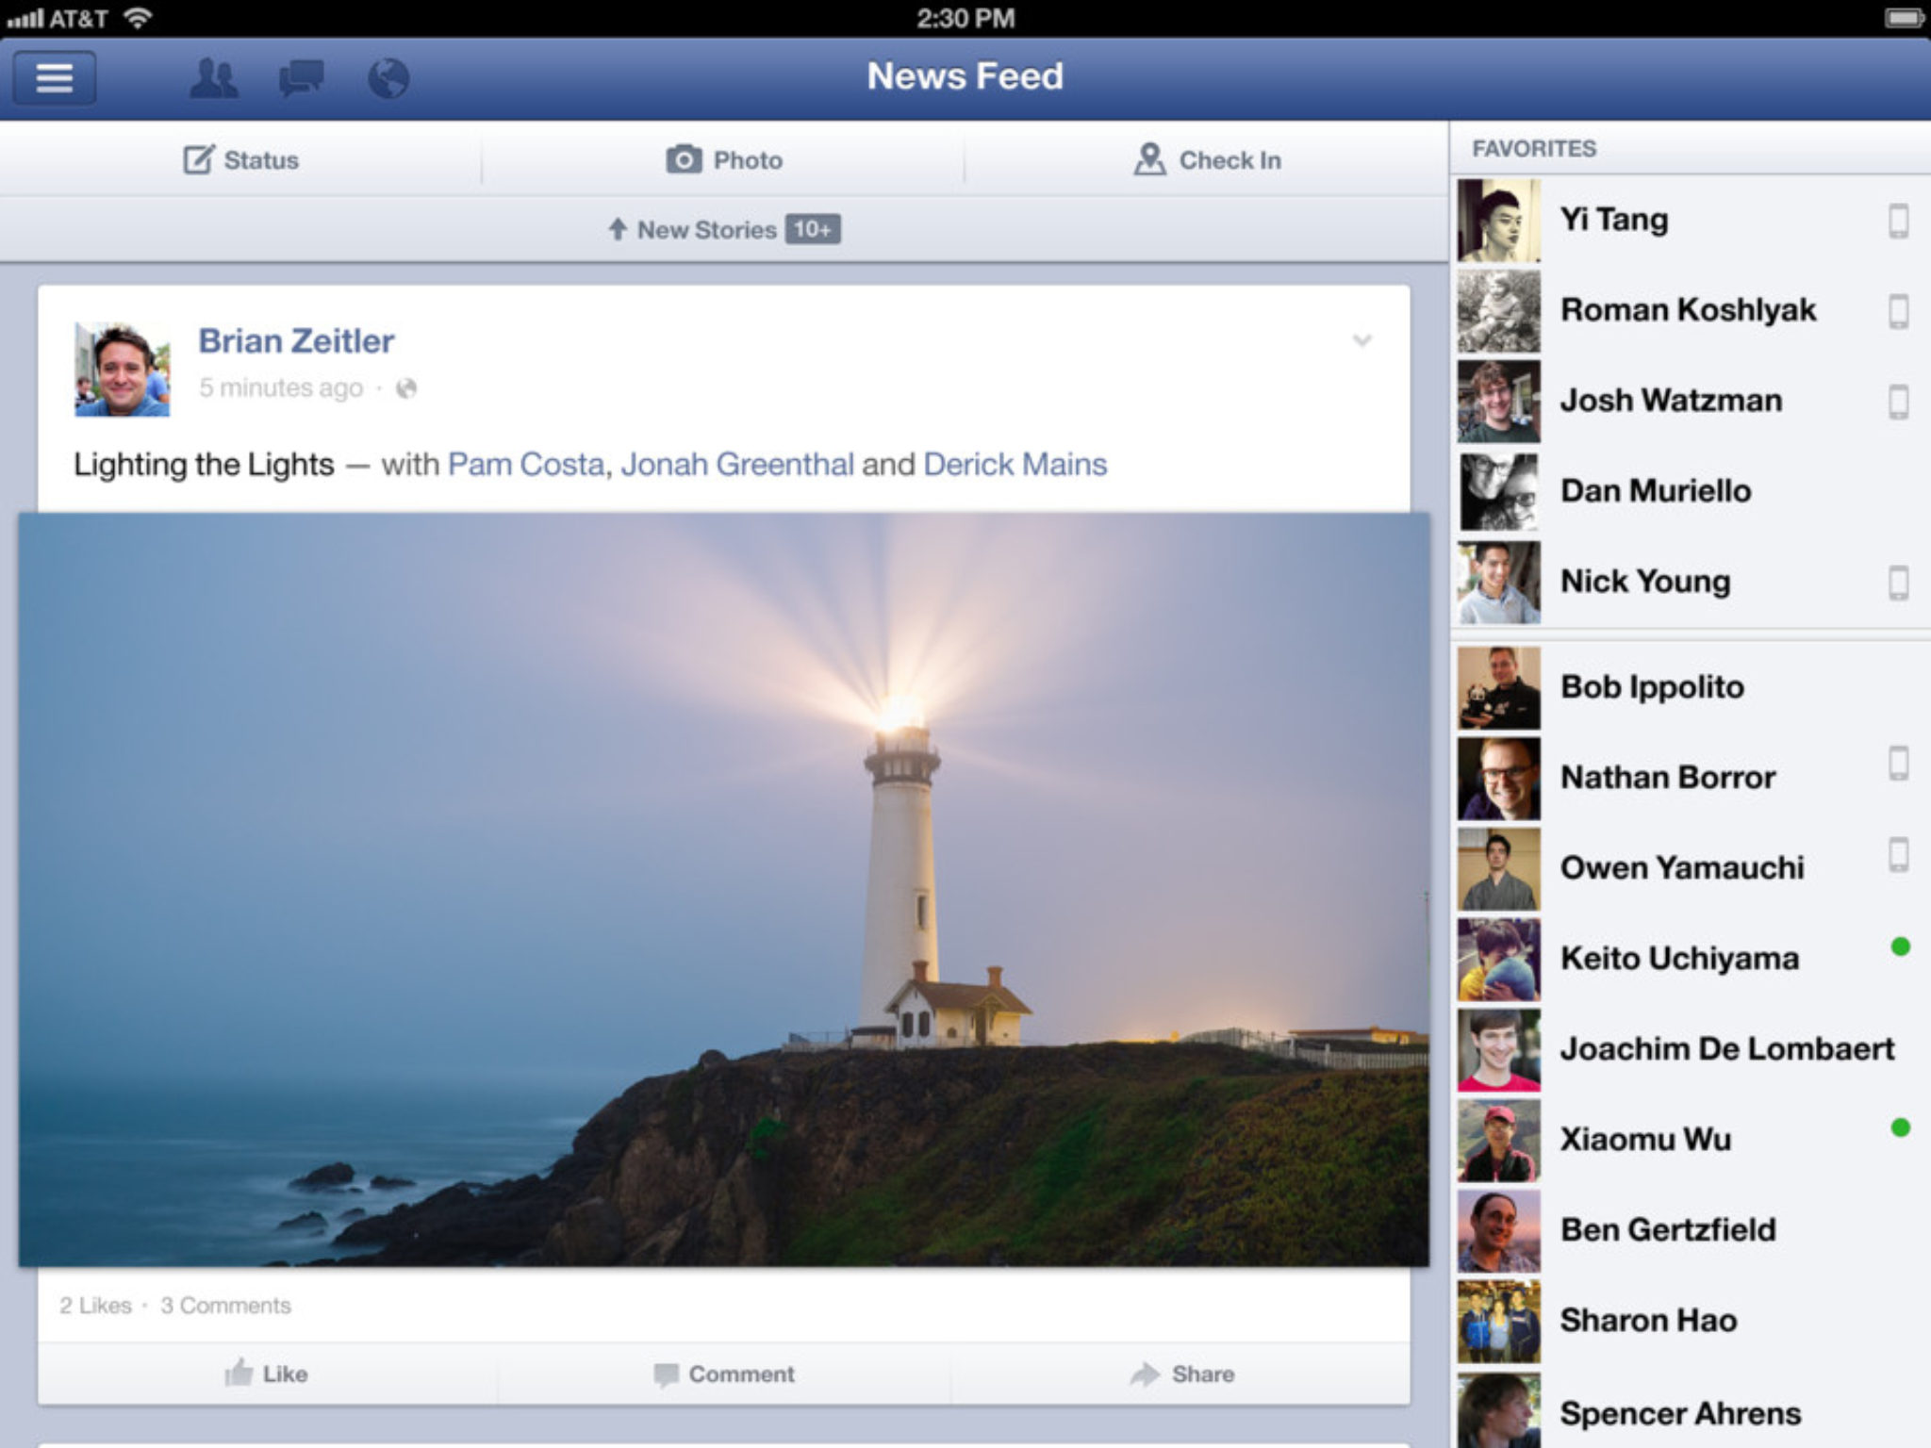Tap the 5 minutes ago timestamp

(x=281, y=387)
